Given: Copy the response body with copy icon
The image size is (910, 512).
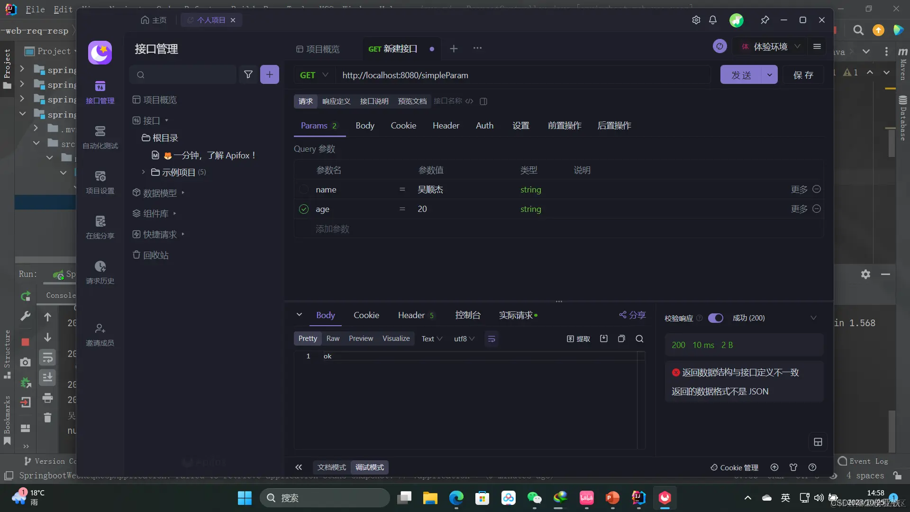Looking at the screenshot, I should point(621,338).
